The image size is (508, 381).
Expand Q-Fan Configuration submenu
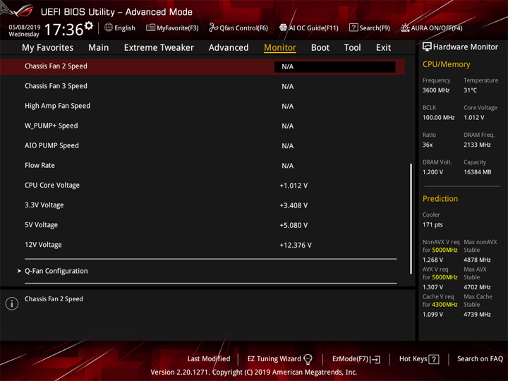56,271
